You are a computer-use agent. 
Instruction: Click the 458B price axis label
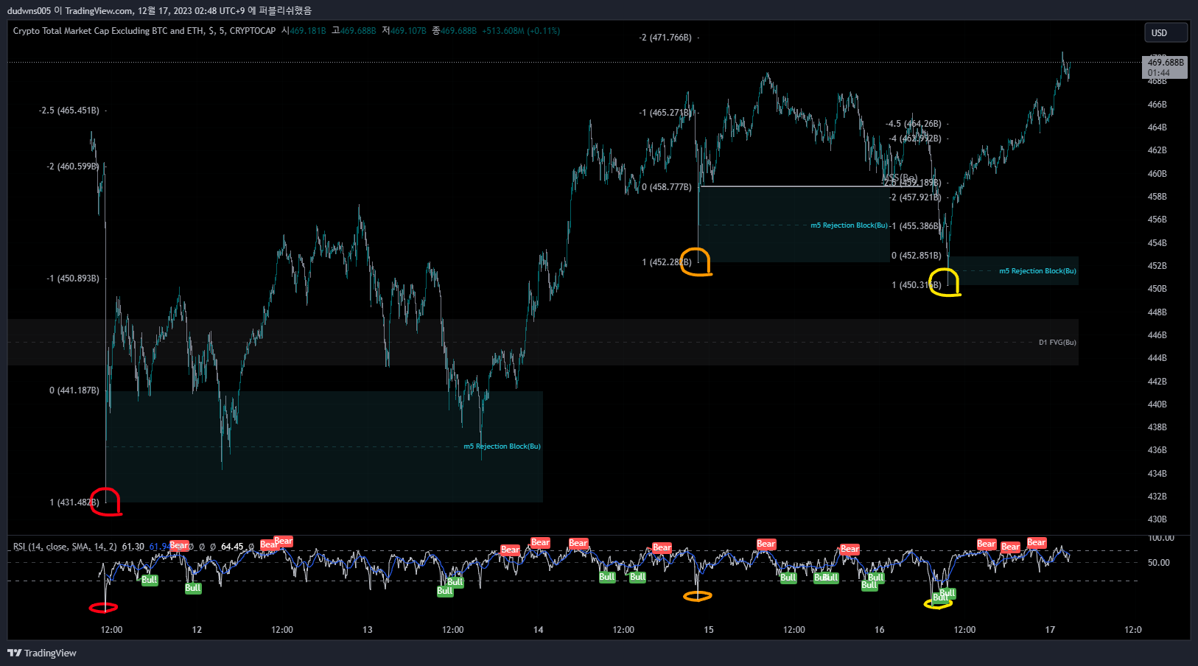coord(1157,197)
